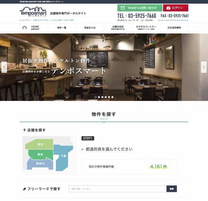
Task: Choose 神奈川 on the prefecture map
Action: click(40, 164)
